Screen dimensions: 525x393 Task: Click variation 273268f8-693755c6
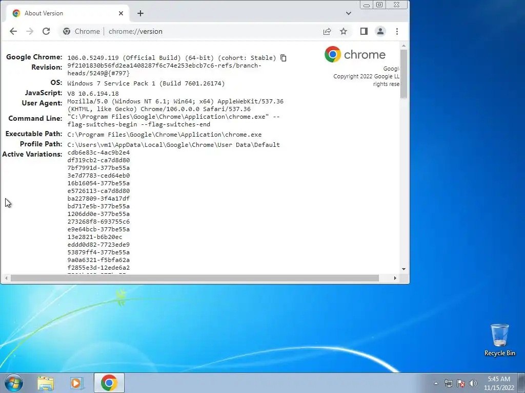[98, 222]
